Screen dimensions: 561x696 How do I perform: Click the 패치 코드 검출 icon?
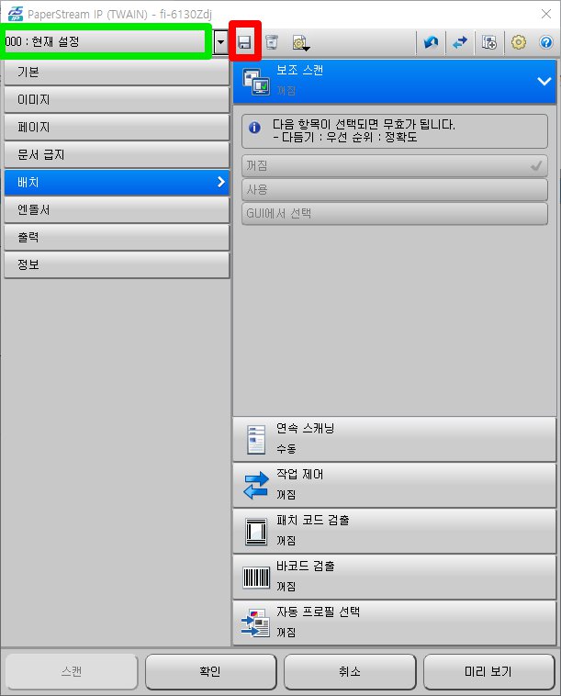click(x=256, y=531)
